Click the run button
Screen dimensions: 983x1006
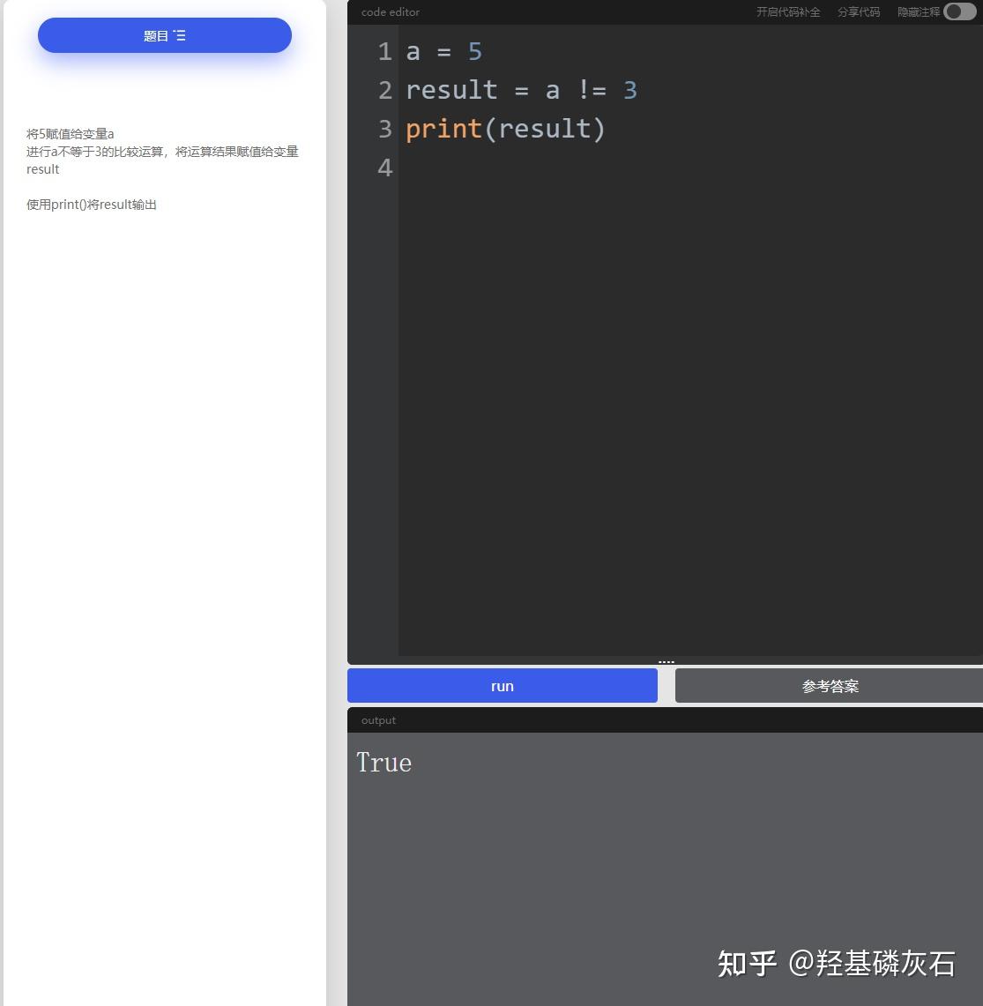(502, 686)
